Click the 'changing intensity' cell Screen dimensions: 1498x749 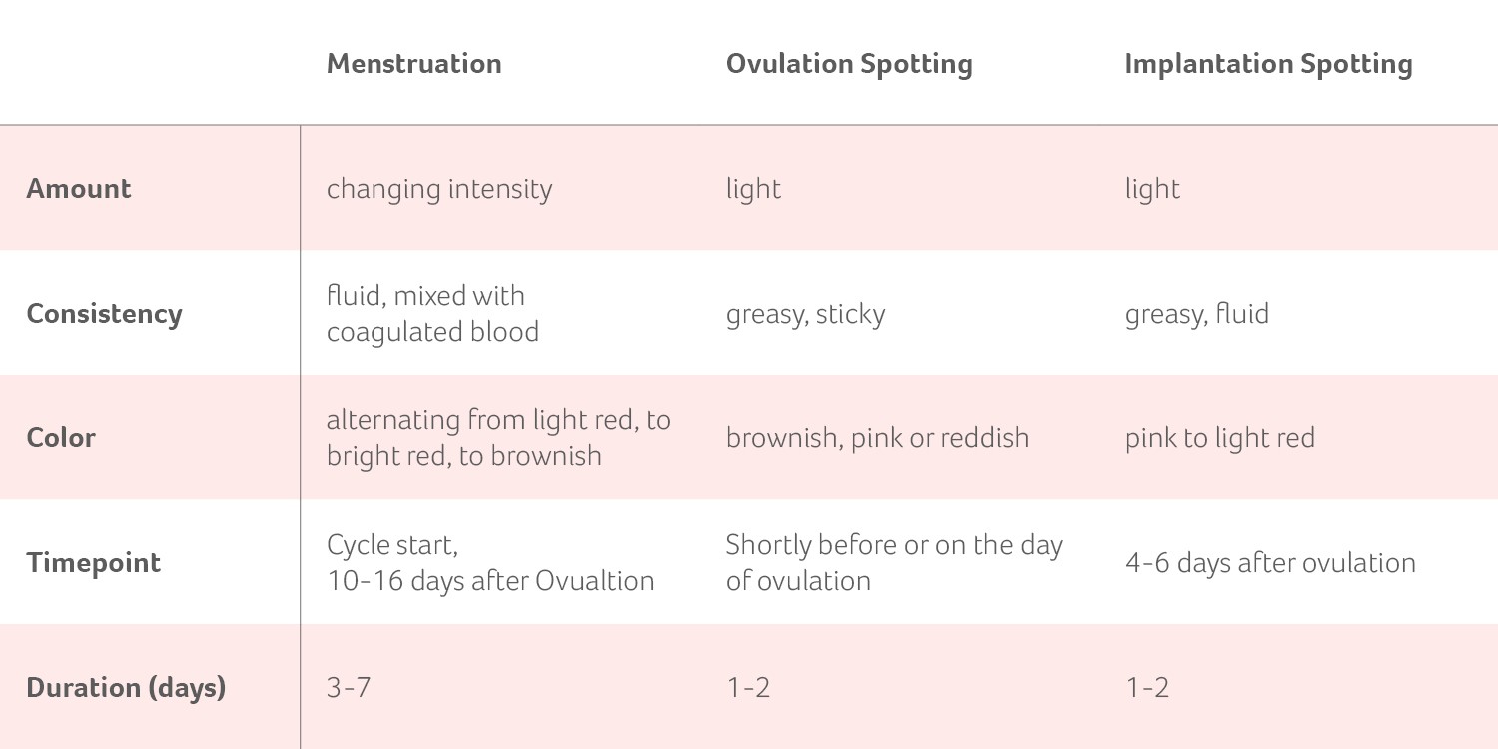point(438,189)
